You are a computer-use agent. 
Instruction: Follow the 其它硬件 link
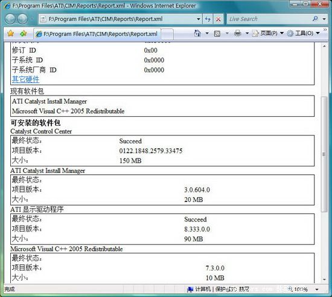pyautogui.click(x=25, y=79)
